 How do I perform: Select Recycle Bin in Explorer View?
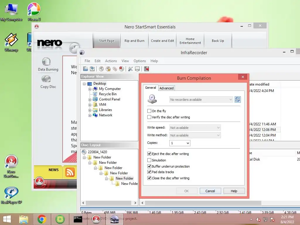(108, 94)
